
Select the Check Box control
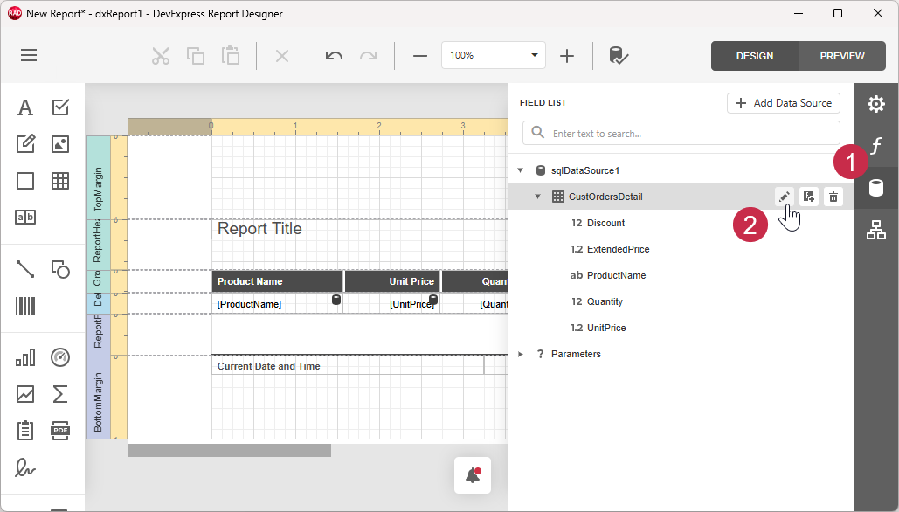[60, 107]
